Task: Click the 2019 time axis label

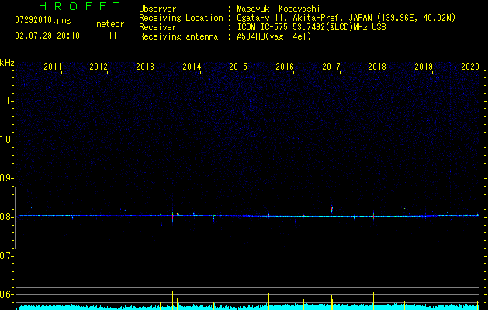Action: click(x=424, y=67)
